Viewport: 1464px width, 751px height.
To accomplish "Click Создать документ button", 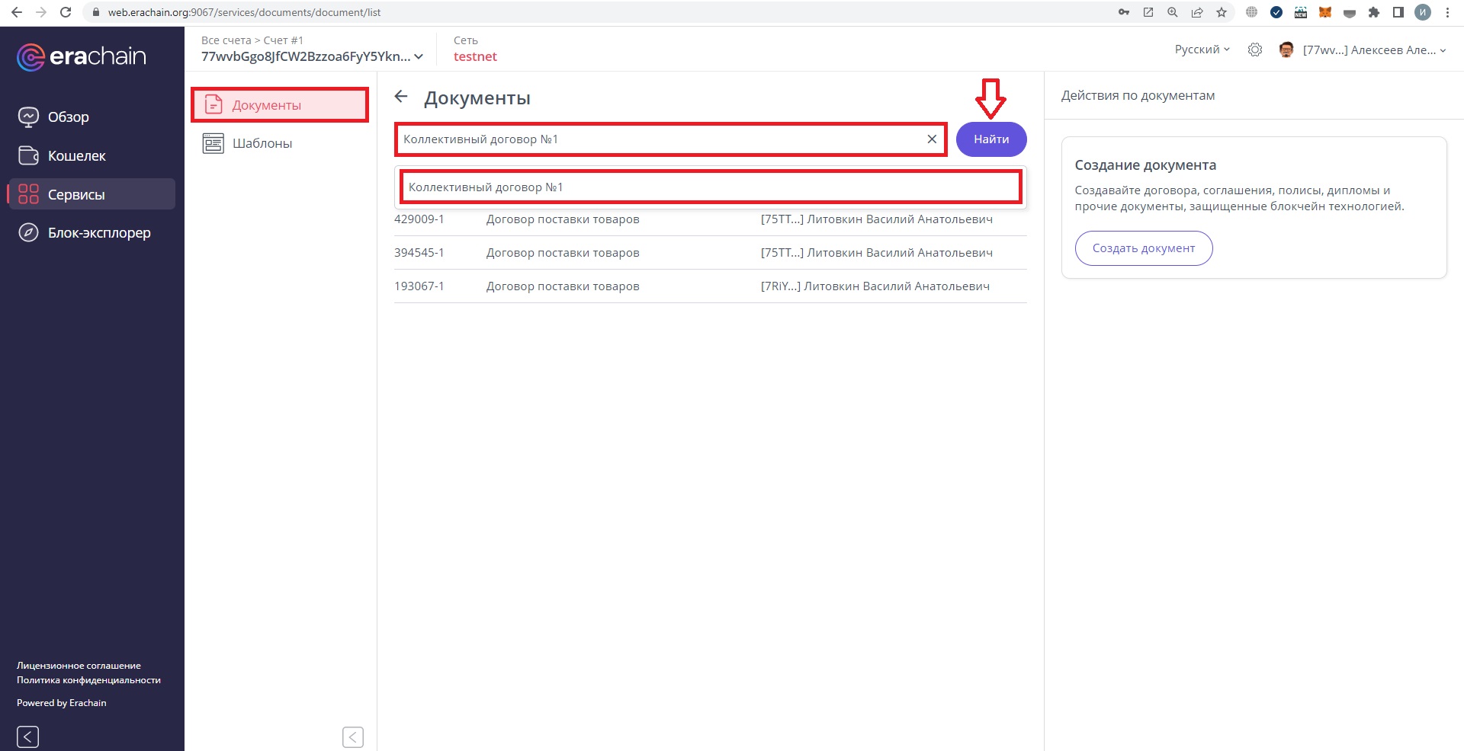I will (1143, 248).
